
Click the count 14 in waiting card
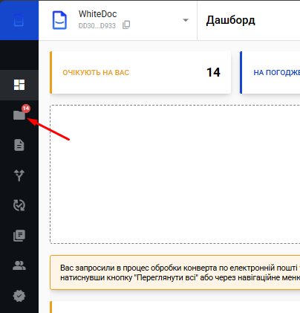[x=213, y=72]
